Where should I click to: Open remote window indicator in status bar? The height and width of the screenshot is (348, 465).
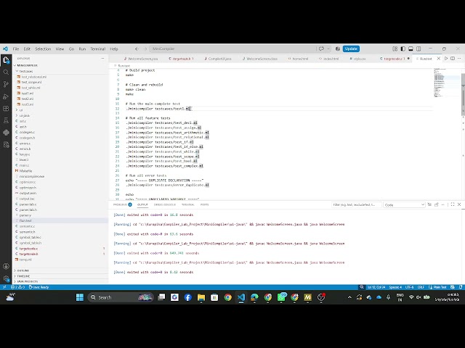pos(4,287)
